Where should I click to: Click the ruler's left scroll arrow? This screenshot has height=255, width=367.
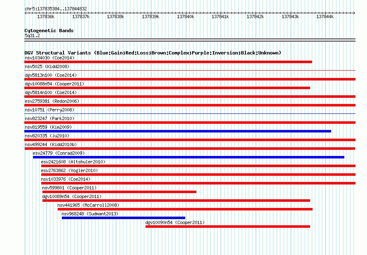click(26, 13)
